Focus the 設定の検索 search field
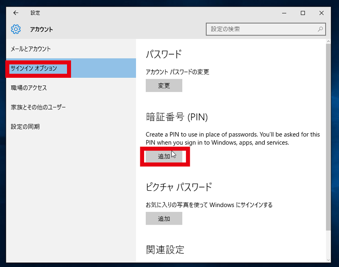This screenshot has width=339, height=267. (x=266, y=29)
